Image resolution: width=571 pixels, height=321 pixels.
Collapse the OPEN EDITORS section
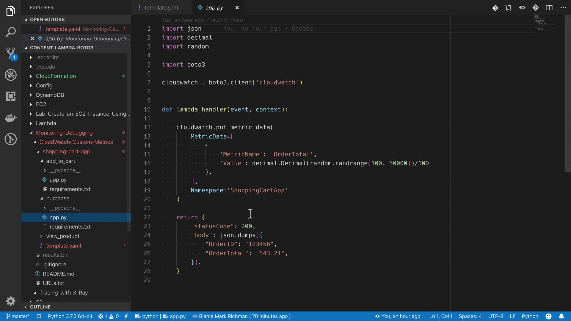[47, 19]
